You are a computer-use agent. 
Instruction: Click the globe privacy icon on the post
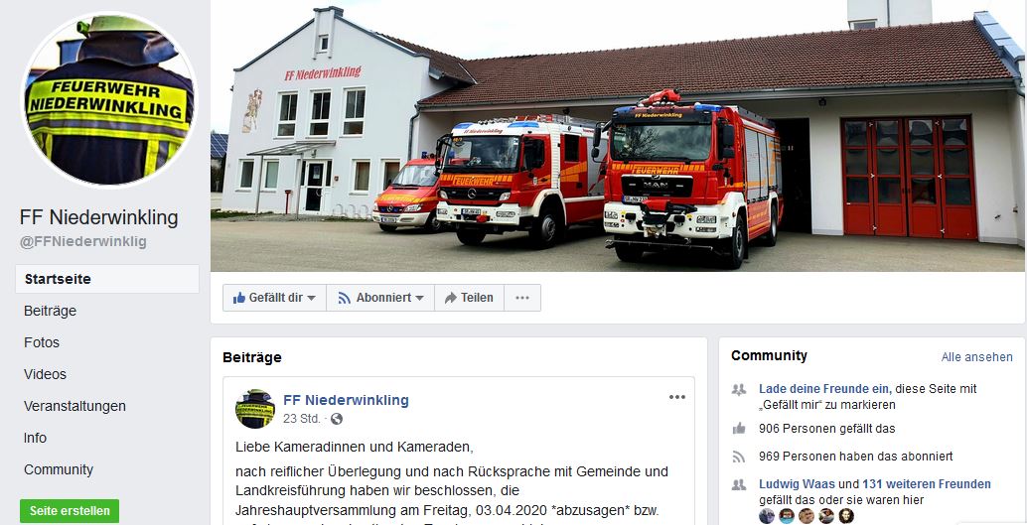[336, 419]
